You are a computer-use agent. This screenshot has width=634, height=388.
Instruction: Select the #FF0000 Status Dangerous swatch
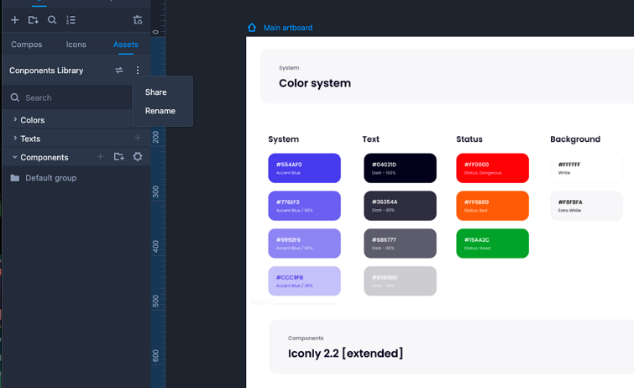point(492,168)
